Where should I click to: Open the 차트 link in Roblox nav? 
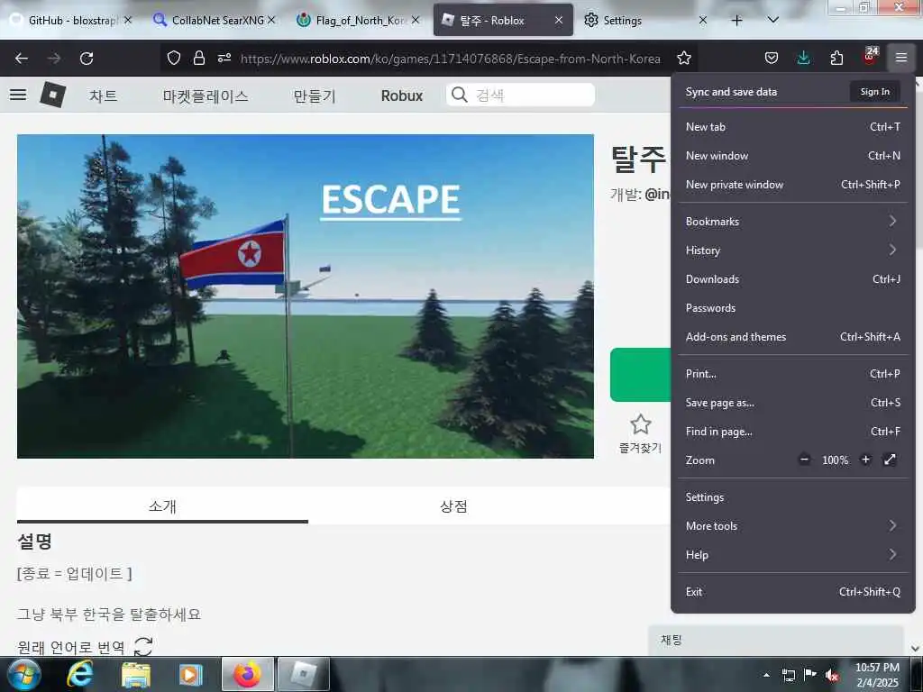104,96
